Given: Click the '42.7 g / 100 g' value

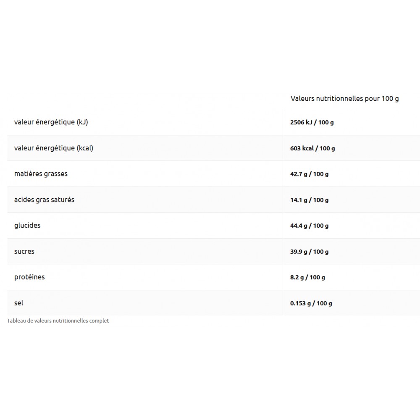Looking at the screenshot, I should (309, 174).
